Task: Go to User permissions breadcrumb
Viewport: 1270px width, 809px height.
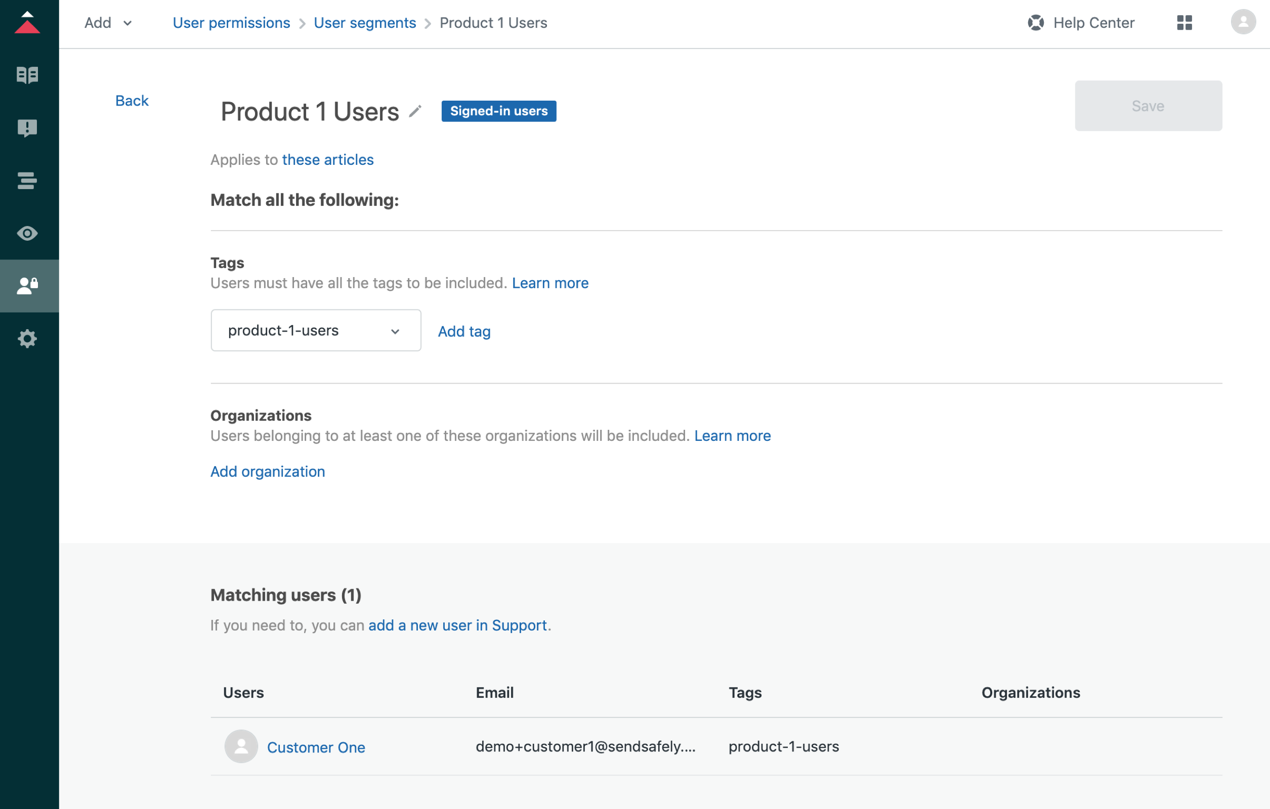Action: 231,23
